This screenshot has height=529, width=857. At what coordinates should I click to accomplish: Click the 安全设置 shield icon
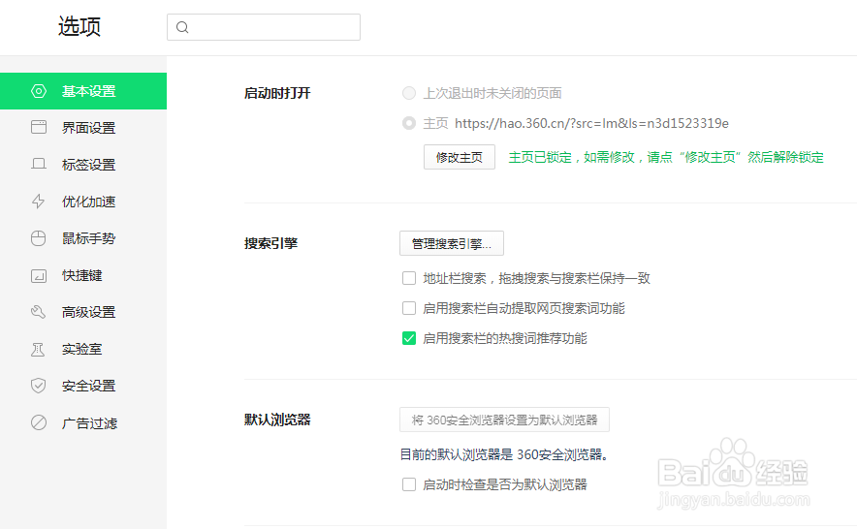coord(38,386)
